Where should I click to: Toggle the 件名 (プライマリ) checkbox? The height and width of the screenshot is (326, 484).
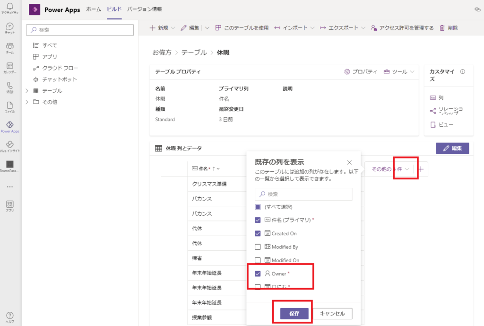click(258, 220)
